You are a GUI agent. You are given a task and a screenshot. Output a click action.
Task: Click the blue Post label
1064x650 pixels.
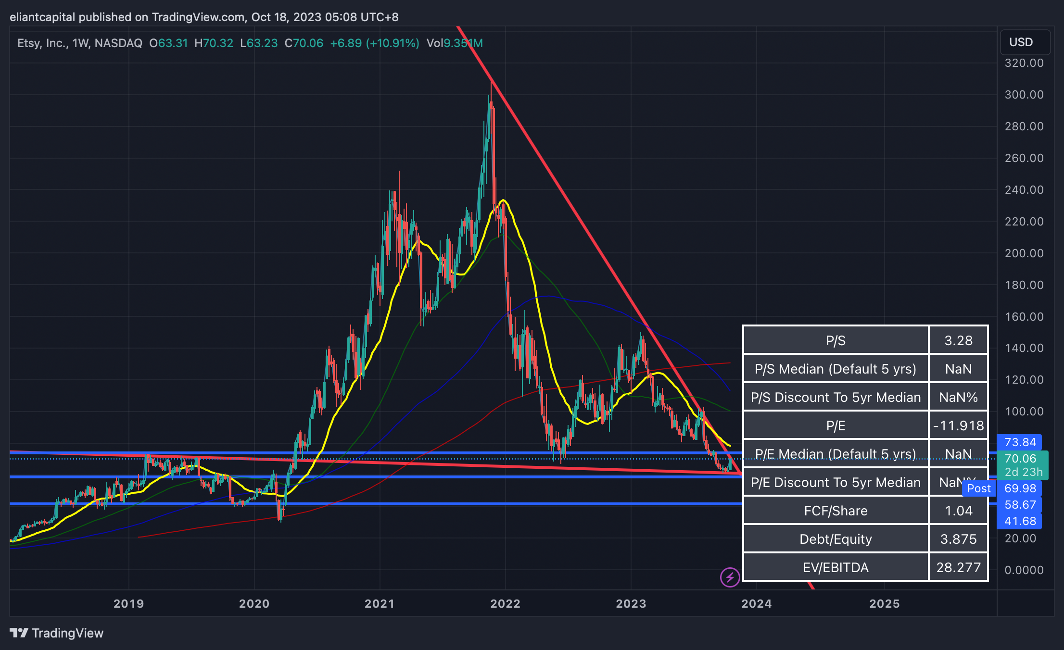tap(979, 488)
